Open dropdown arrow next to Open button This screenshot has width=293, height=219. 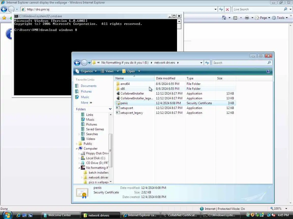pyautogui.click(x=139, y=71)
